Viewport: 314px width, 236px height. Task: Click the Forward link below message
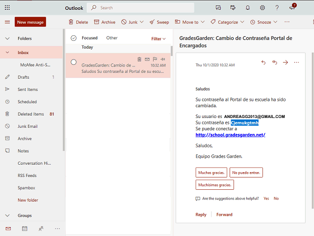coord(224,214)
